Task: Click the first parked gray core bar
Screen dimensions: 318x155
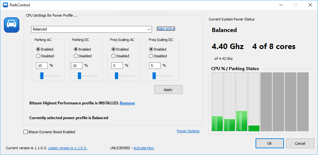Action: click(266, 102)
